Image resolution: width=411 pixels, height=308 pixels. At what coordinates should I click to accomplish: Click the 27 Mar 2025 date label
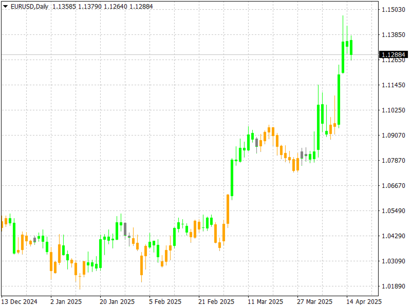314,302
